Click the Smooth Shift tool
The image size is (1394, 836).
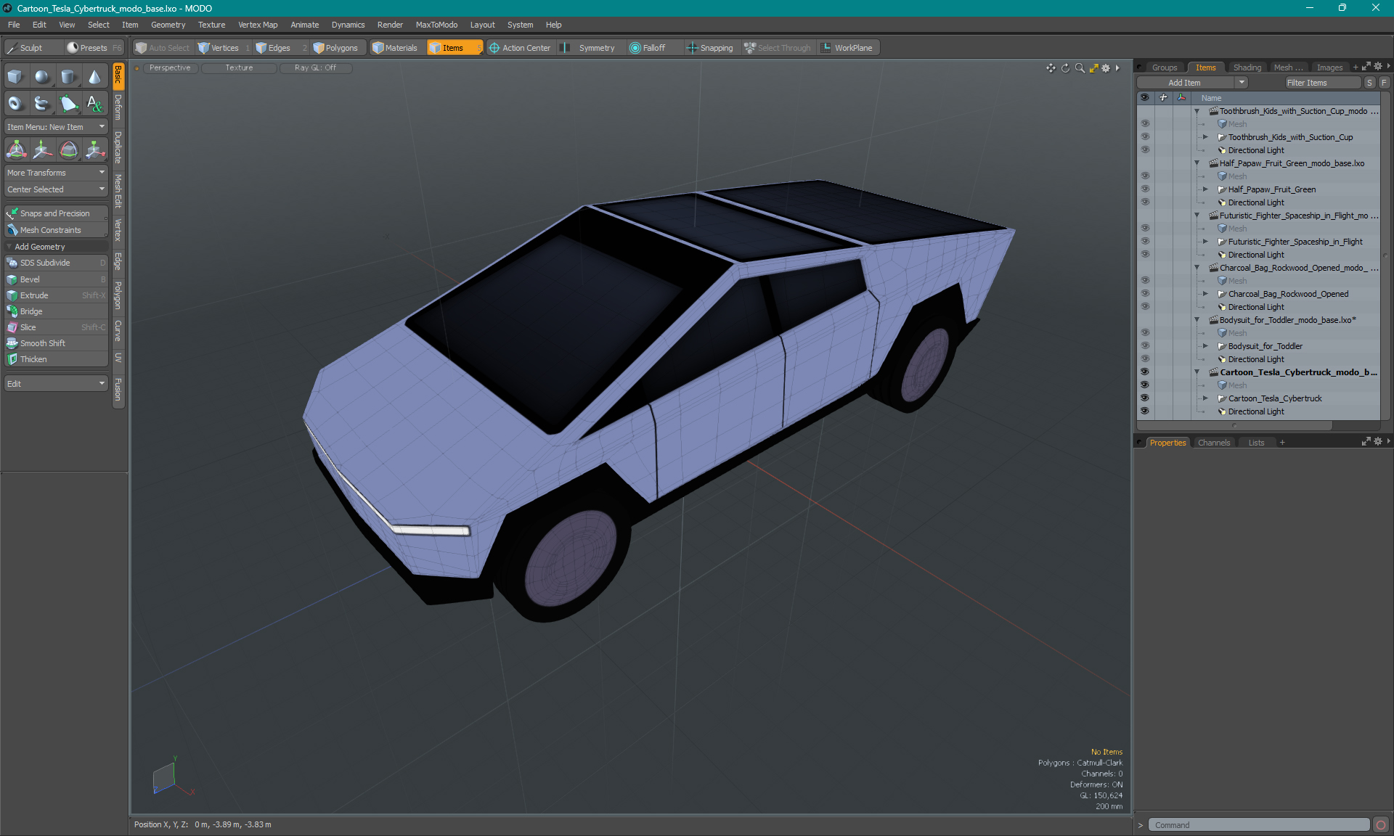(x=56, y=343)
